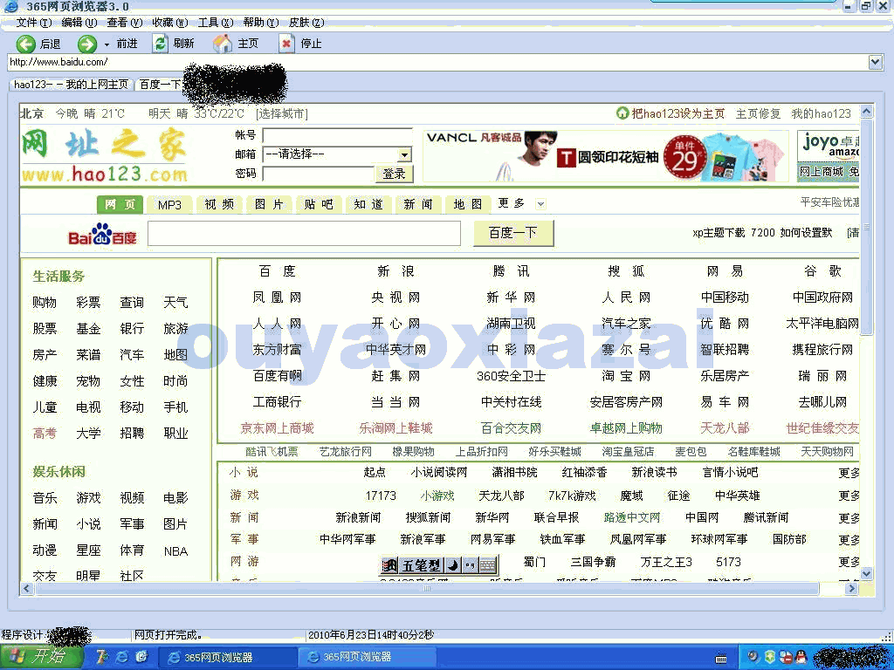Click the 密码 password field
Screen dimensions: 894x670
click(x=318, y=174)
